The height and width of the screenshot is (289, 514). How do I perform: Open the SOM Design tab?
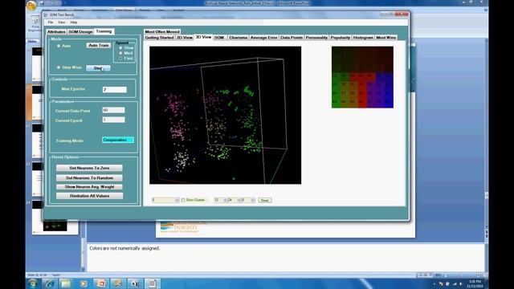click(80, 32)
